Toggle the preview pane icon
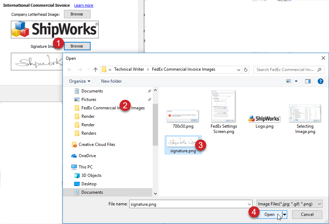Screen dimensions: 329x224 [308, 81]
